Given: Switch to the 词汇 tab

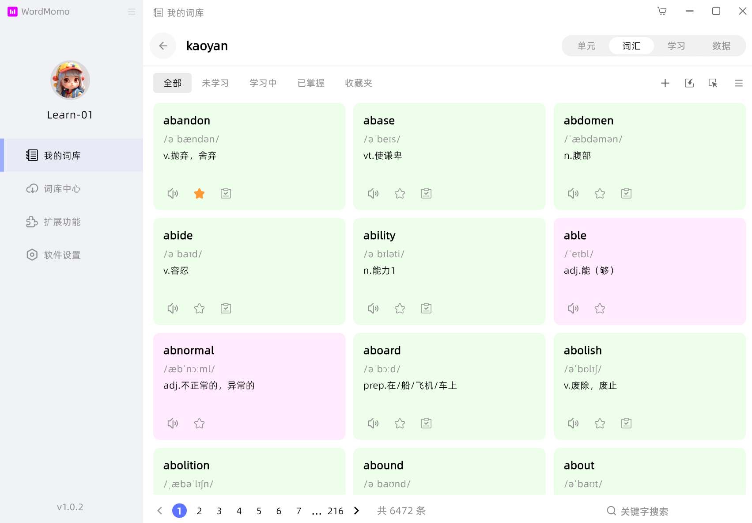Looking at the screenshot, I should 631,46.
